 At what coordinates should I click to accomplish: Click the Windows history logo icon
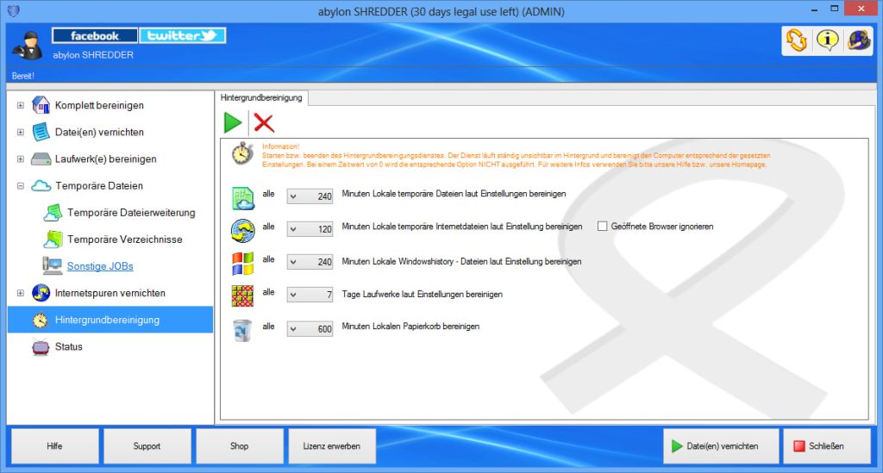[242, 264]
